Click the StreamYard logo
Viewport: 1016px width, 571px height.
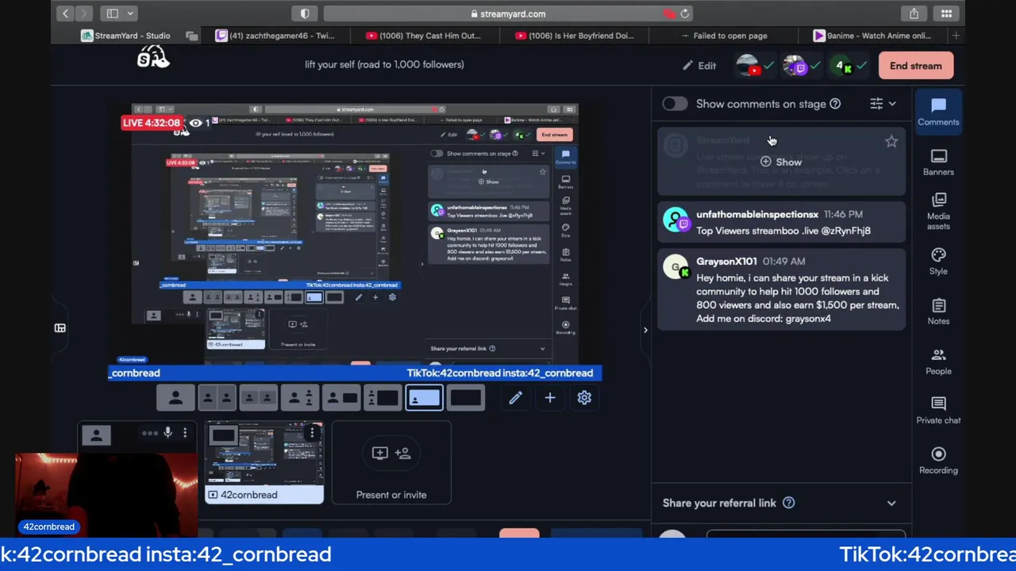pyautogui.click(x=152, y=57)
